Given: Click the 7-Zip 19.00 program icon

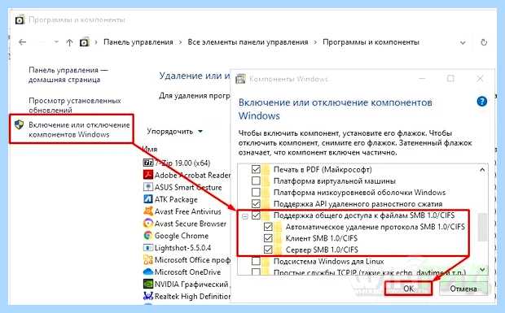Looking at the screenshot, I should [148, 163].
